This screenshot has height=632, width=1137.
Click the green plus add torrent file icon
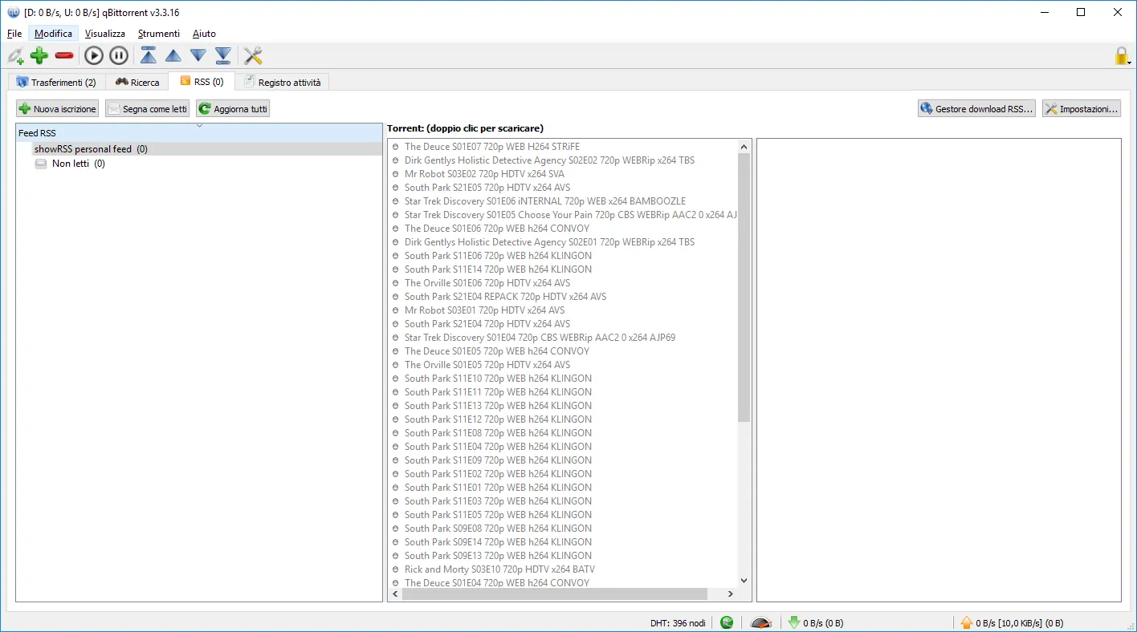[x=39, y=55]
